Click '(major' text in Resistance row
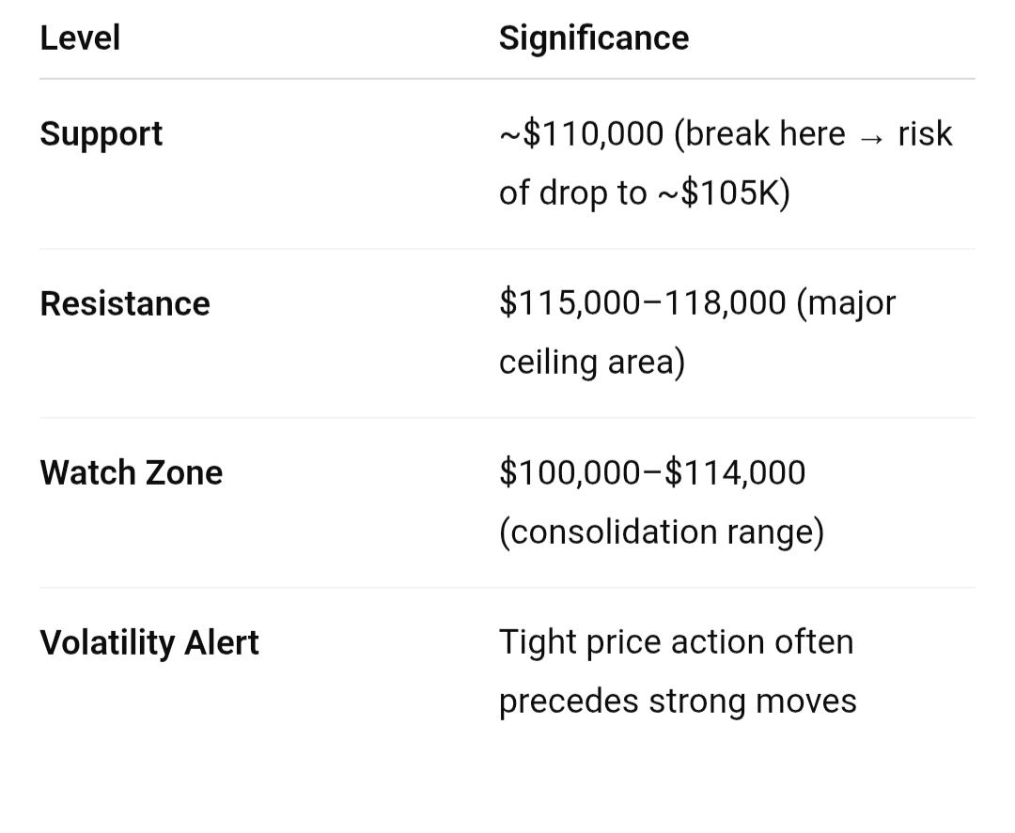 click(846, 303)
